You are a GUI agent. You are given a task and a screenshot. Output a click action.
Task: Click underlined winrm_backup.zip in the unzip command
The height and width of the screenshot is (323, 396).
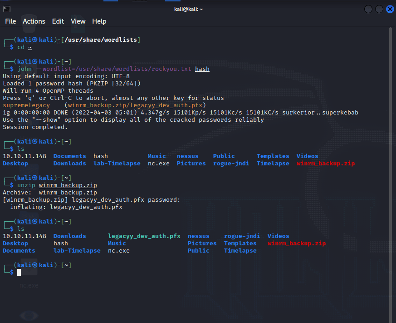[x=68, y=185]
